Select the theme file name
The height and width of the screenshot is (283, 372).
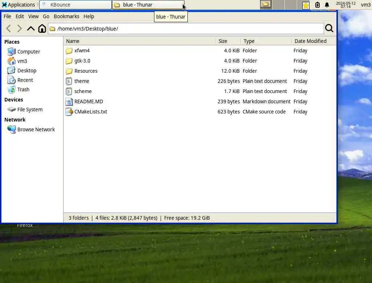click(82, 81)
